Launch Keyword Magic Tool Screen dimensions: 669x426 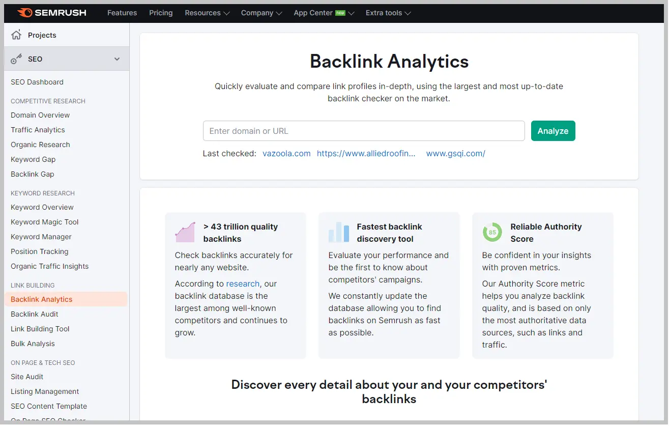45,222
